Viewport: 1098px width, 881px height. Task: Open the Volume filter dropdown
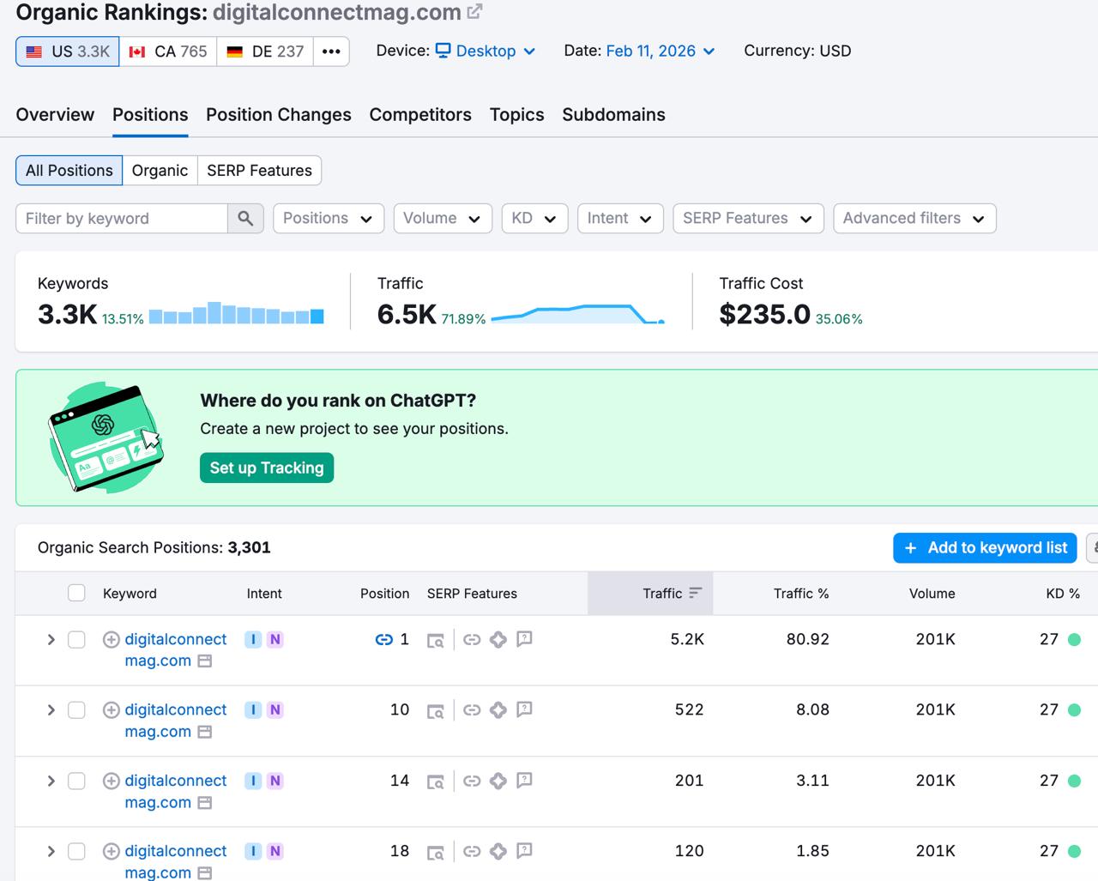(x=442, y=218)
